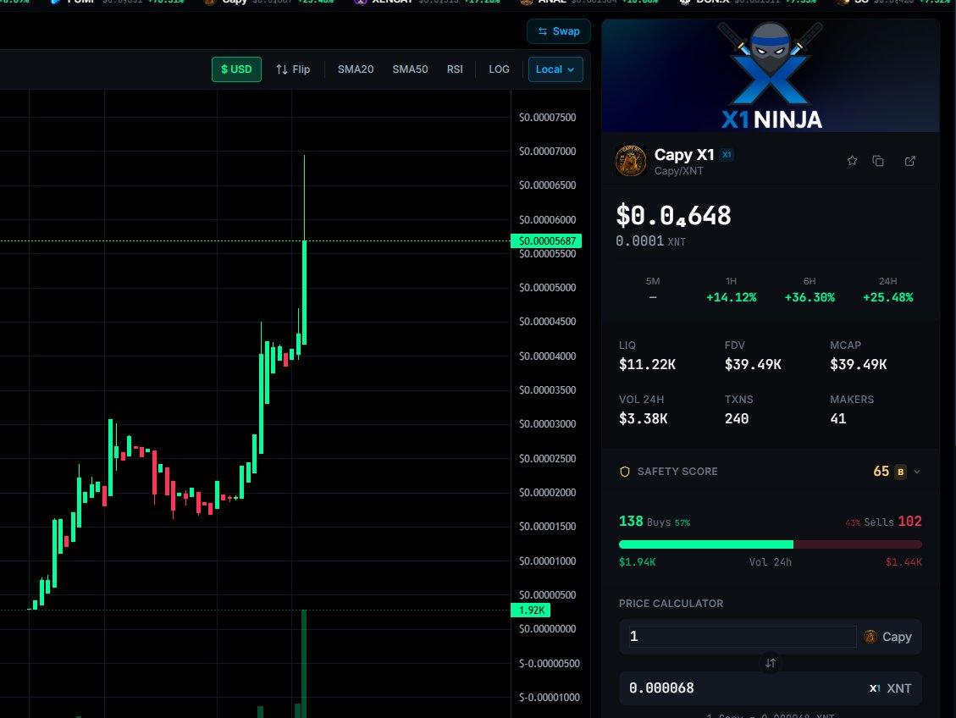Screen dimensions: 956x718
Task: Open token in external link icon
Action: pyautogui.click(x=909, y=161)
